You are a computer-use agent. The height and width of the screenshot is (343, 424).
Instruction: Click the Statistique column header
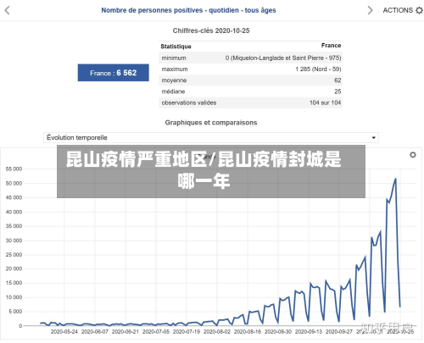click(x=176, y=47)
